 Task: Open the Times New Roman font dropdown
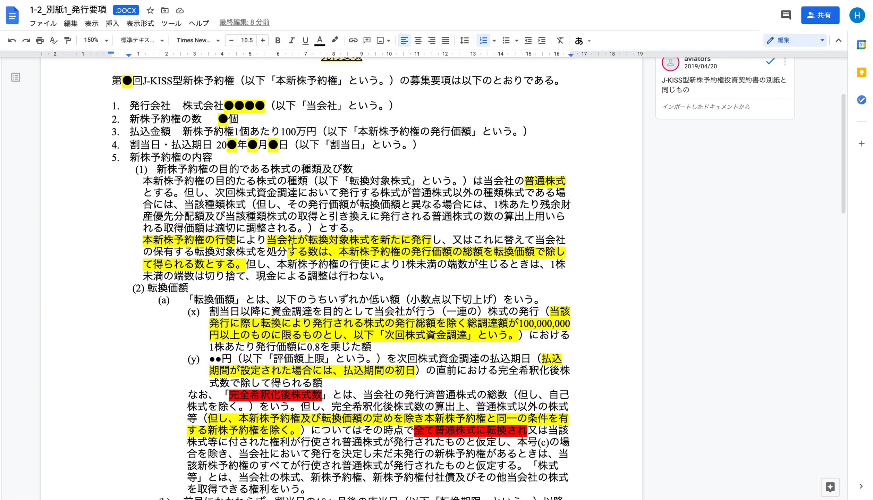tap(198, 40)
